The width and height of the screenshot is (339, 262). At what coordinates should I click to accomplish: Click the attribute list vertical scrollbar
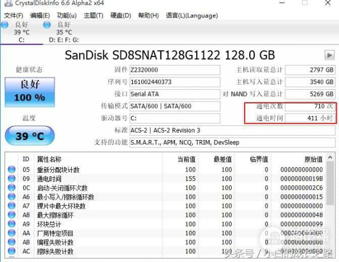pyautogui.click(x=332, y=203)
